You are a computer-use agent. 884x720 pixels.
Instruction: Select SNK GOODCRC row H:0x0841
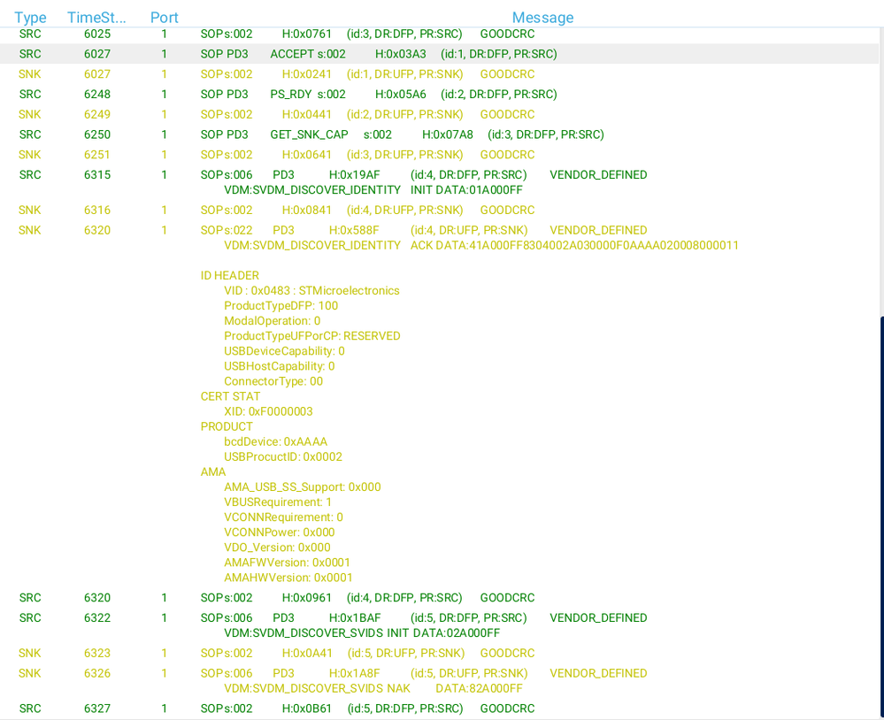pos(439,211)
